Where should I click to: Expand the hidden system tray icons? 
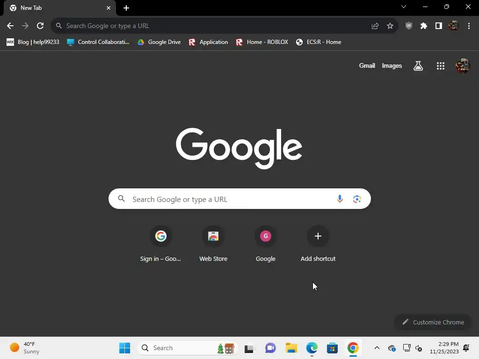coord(377,348)
